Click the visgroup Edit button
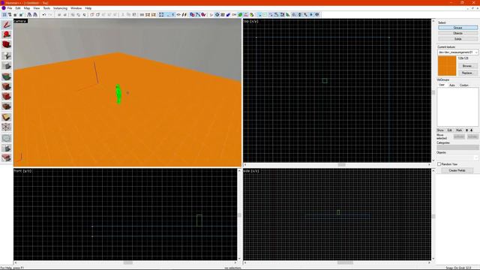The height and width of the screenshot is (270, 480). pos(450,130)
